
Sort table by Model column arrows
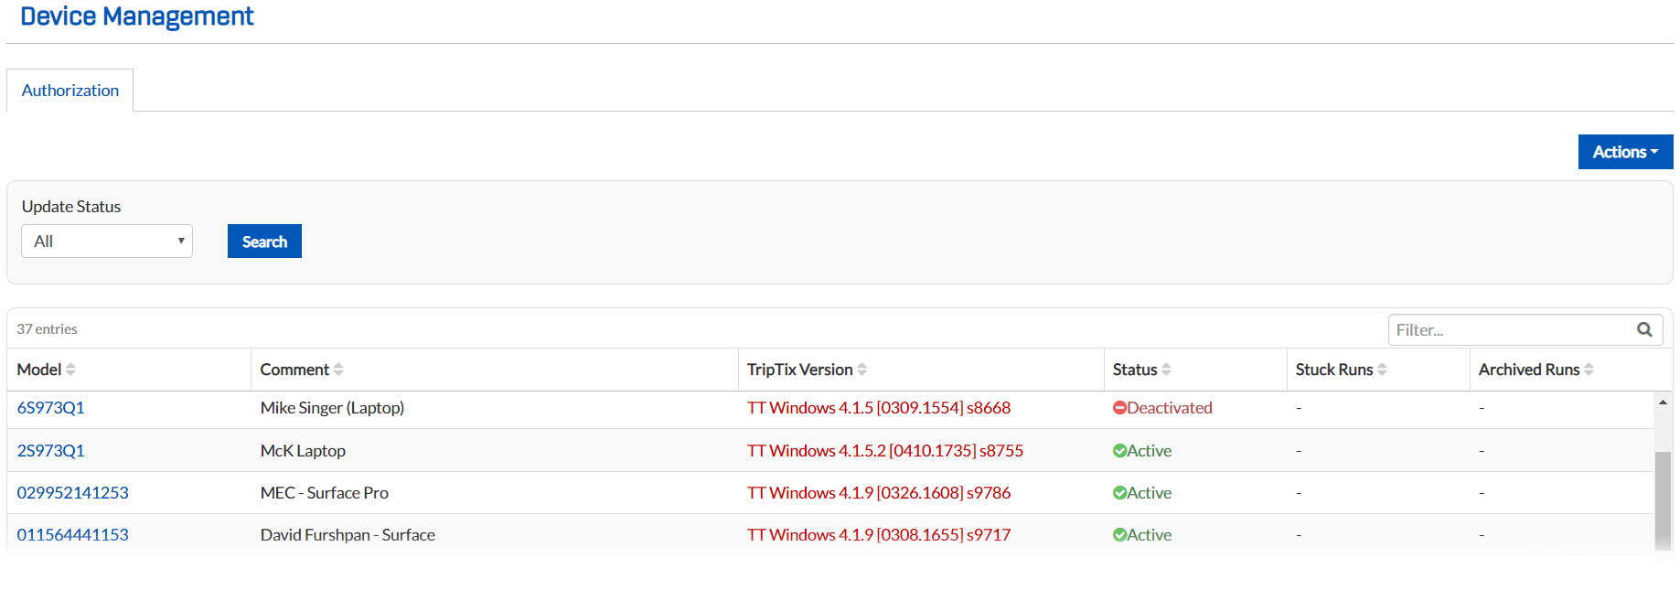coord(70,370)
